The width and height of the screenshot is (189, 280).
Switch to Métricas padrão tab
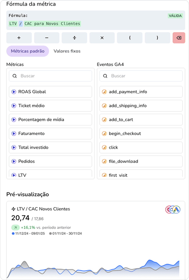point(28,51)
